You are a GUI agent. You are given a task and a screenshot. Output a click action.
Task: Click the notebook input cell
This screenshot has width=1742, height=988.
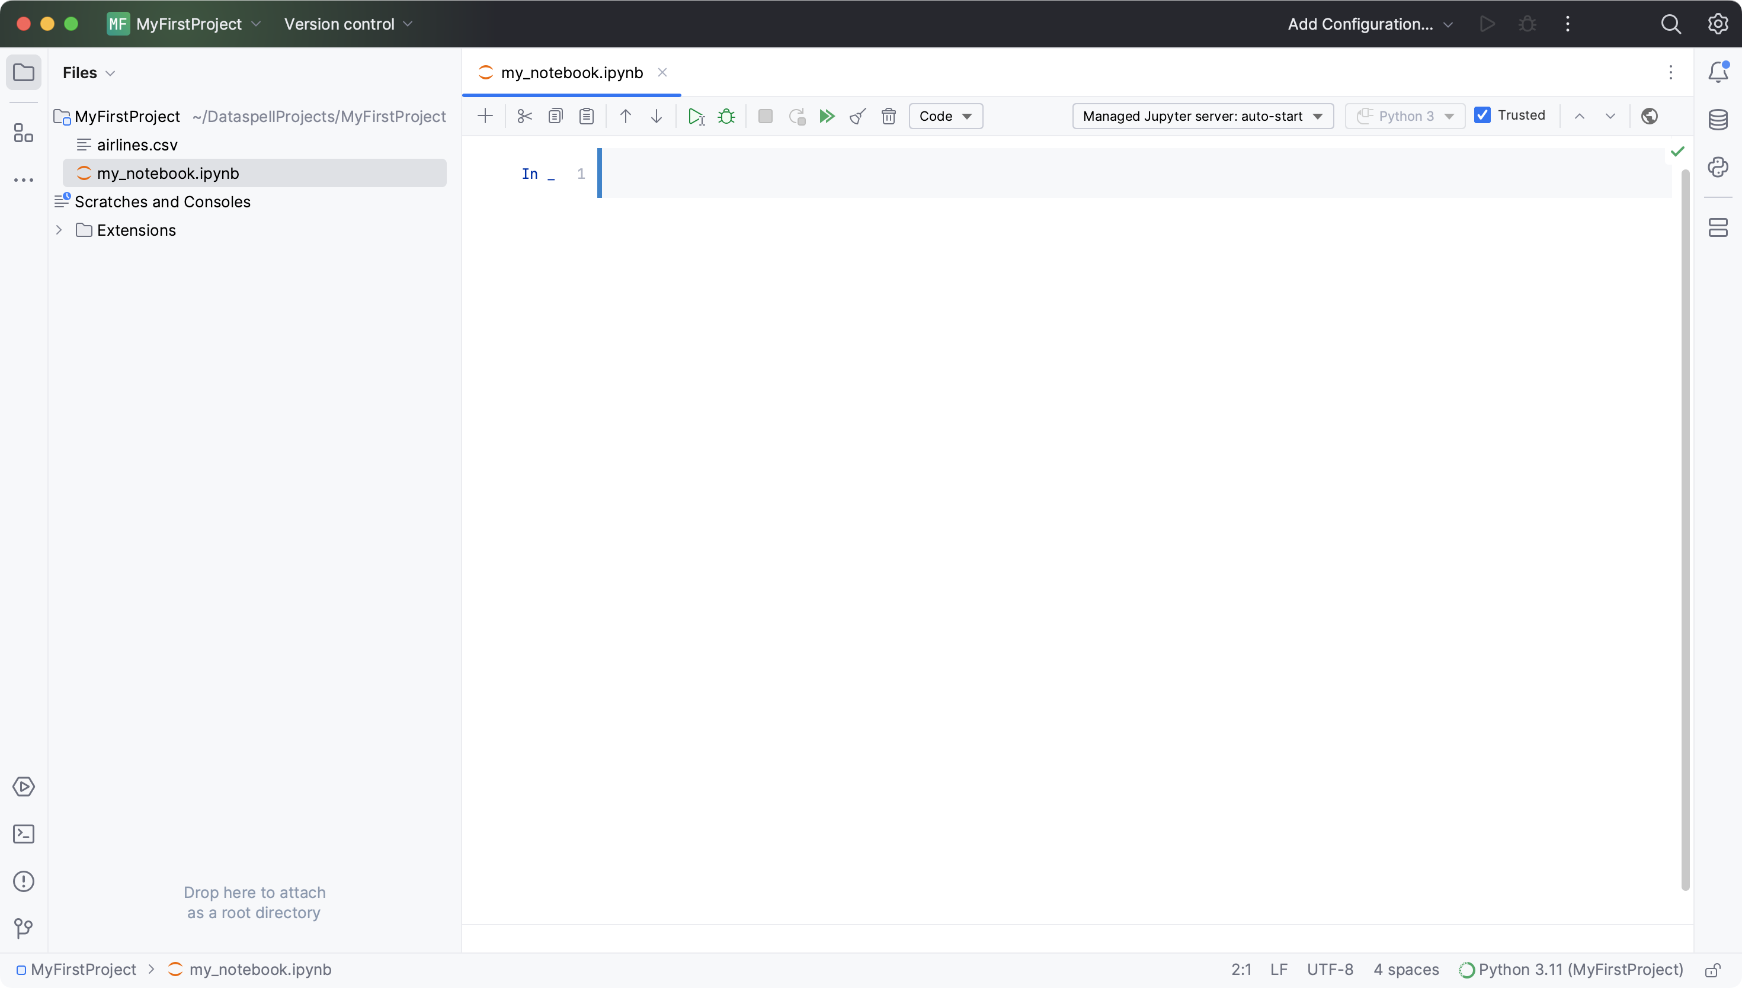(1077, 174)
